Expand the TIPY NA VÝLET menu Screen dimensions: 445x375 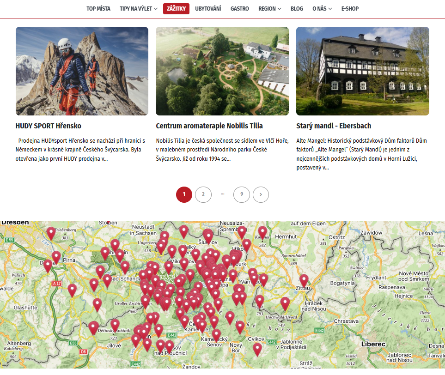139,9
